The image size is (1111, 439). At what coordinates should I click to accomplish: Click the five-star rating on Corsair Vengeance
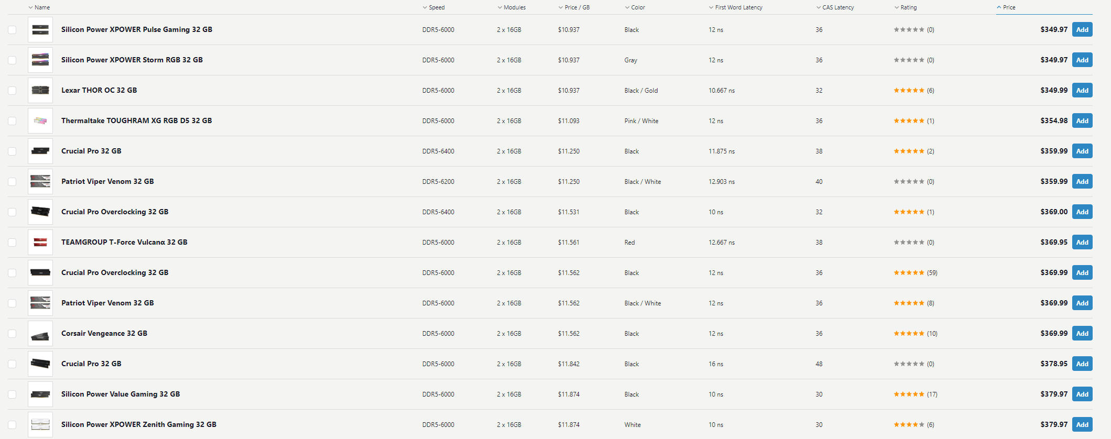coord(910,333)
